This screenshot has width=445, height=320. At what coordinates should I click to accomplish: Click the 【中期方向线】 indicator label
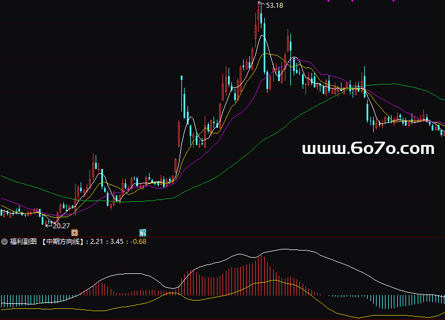tap(62, 242)
